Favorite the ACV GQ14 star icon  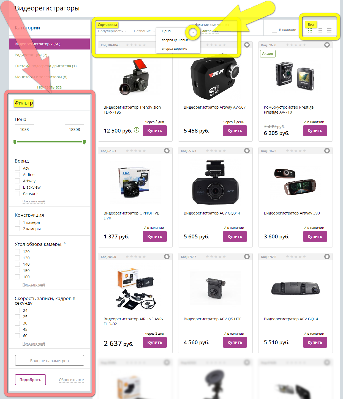[x=327, y=257]
